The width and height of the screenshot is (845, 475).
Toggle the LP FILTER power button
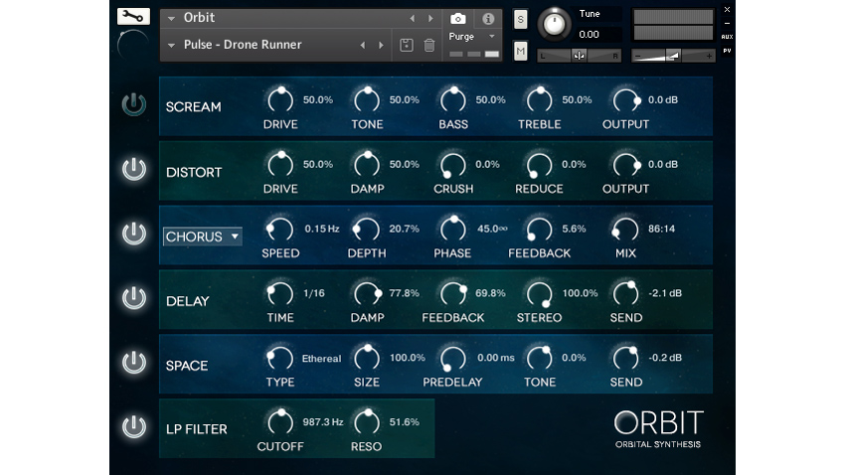coord(133,426)
